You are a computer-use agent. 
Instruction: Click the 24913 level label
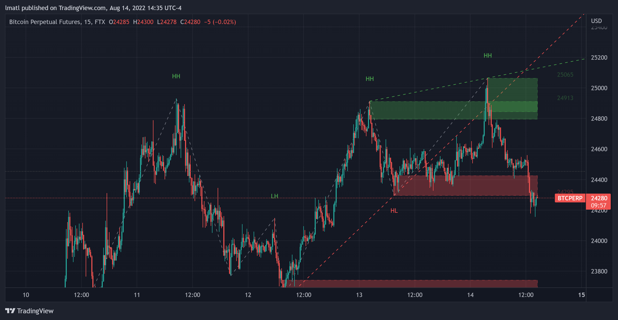coord(565,98)
